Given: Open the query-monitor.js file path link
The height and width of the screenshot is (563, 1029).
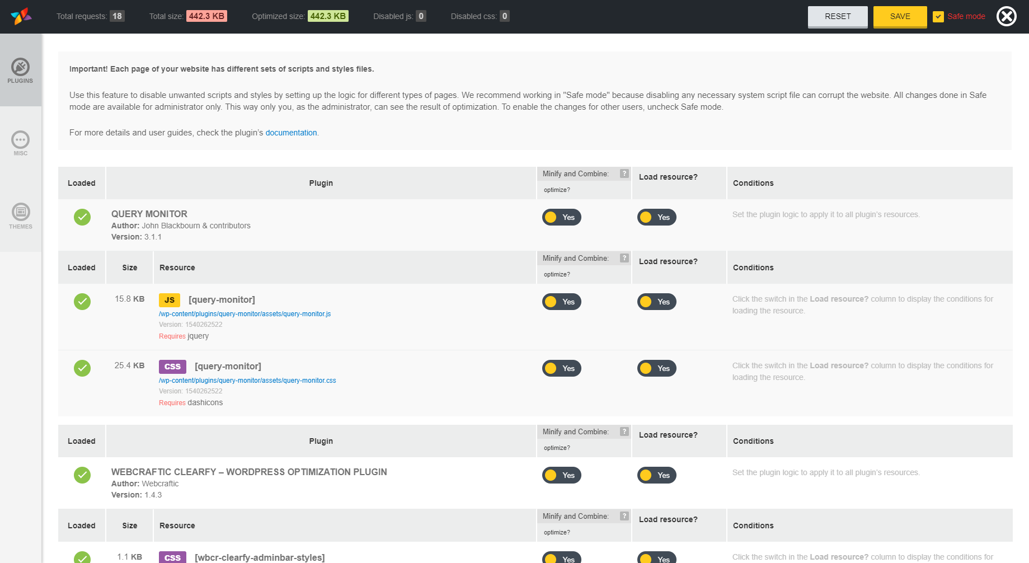Looking at the screenshot, I should 245,314.
